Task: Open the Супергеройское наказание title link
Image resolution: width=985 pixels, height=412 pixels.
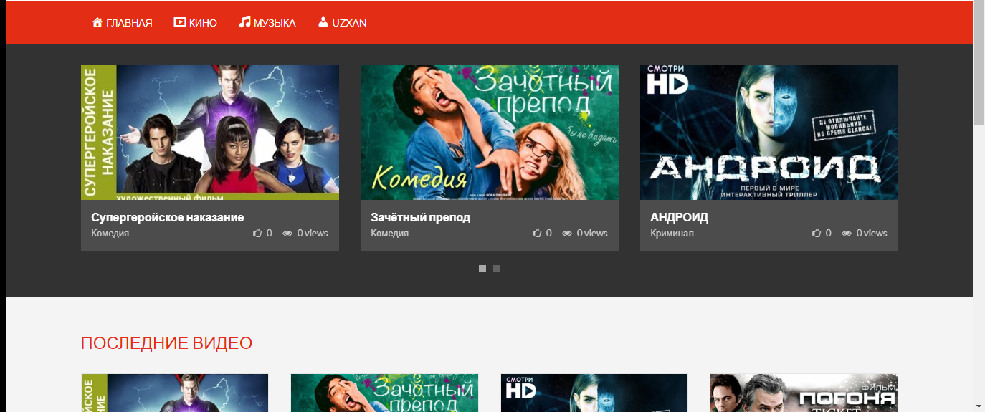Action: point(168,217)
